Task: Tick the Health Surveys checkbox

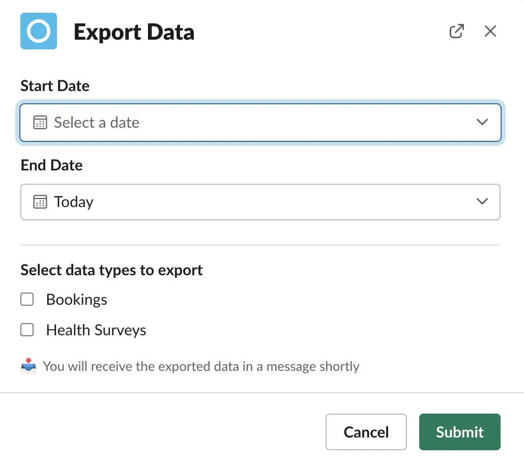Action: tap(27, 330)
